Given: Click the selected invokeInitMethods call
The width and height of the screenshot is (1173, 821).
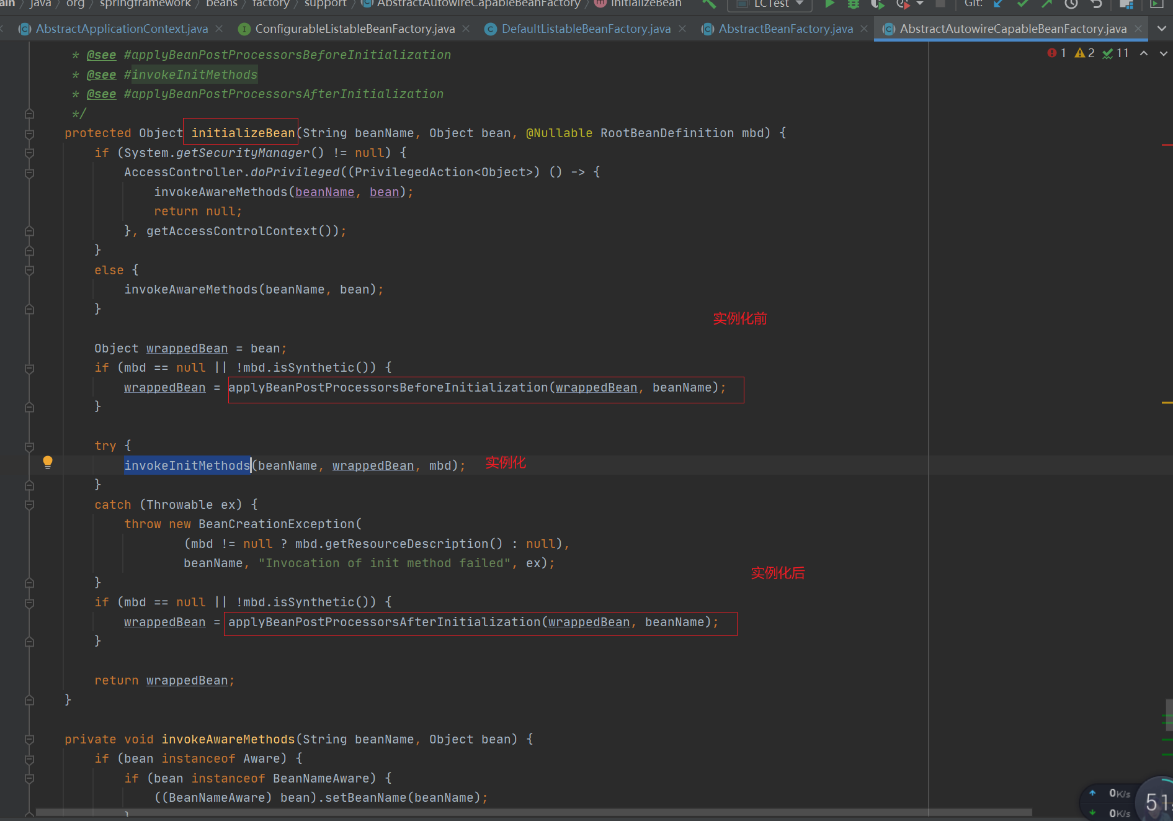Looking at the screenshot, I should pos(187,465).
